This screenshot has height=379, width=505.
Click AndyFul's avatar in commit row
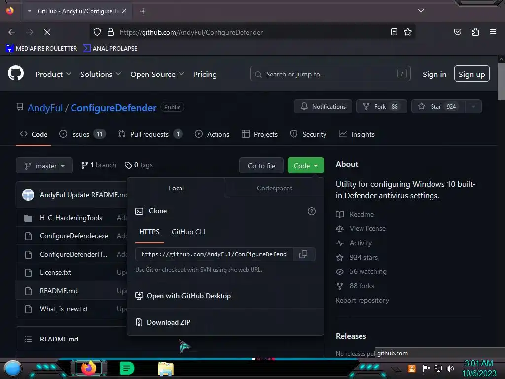pyautogui.click(x=28, y=195)
